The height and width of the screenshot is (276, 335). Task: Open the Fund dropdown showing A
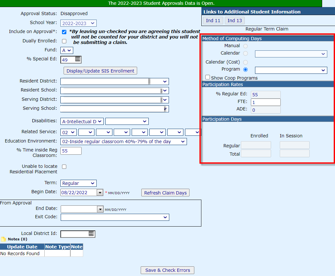pos(67,50)
